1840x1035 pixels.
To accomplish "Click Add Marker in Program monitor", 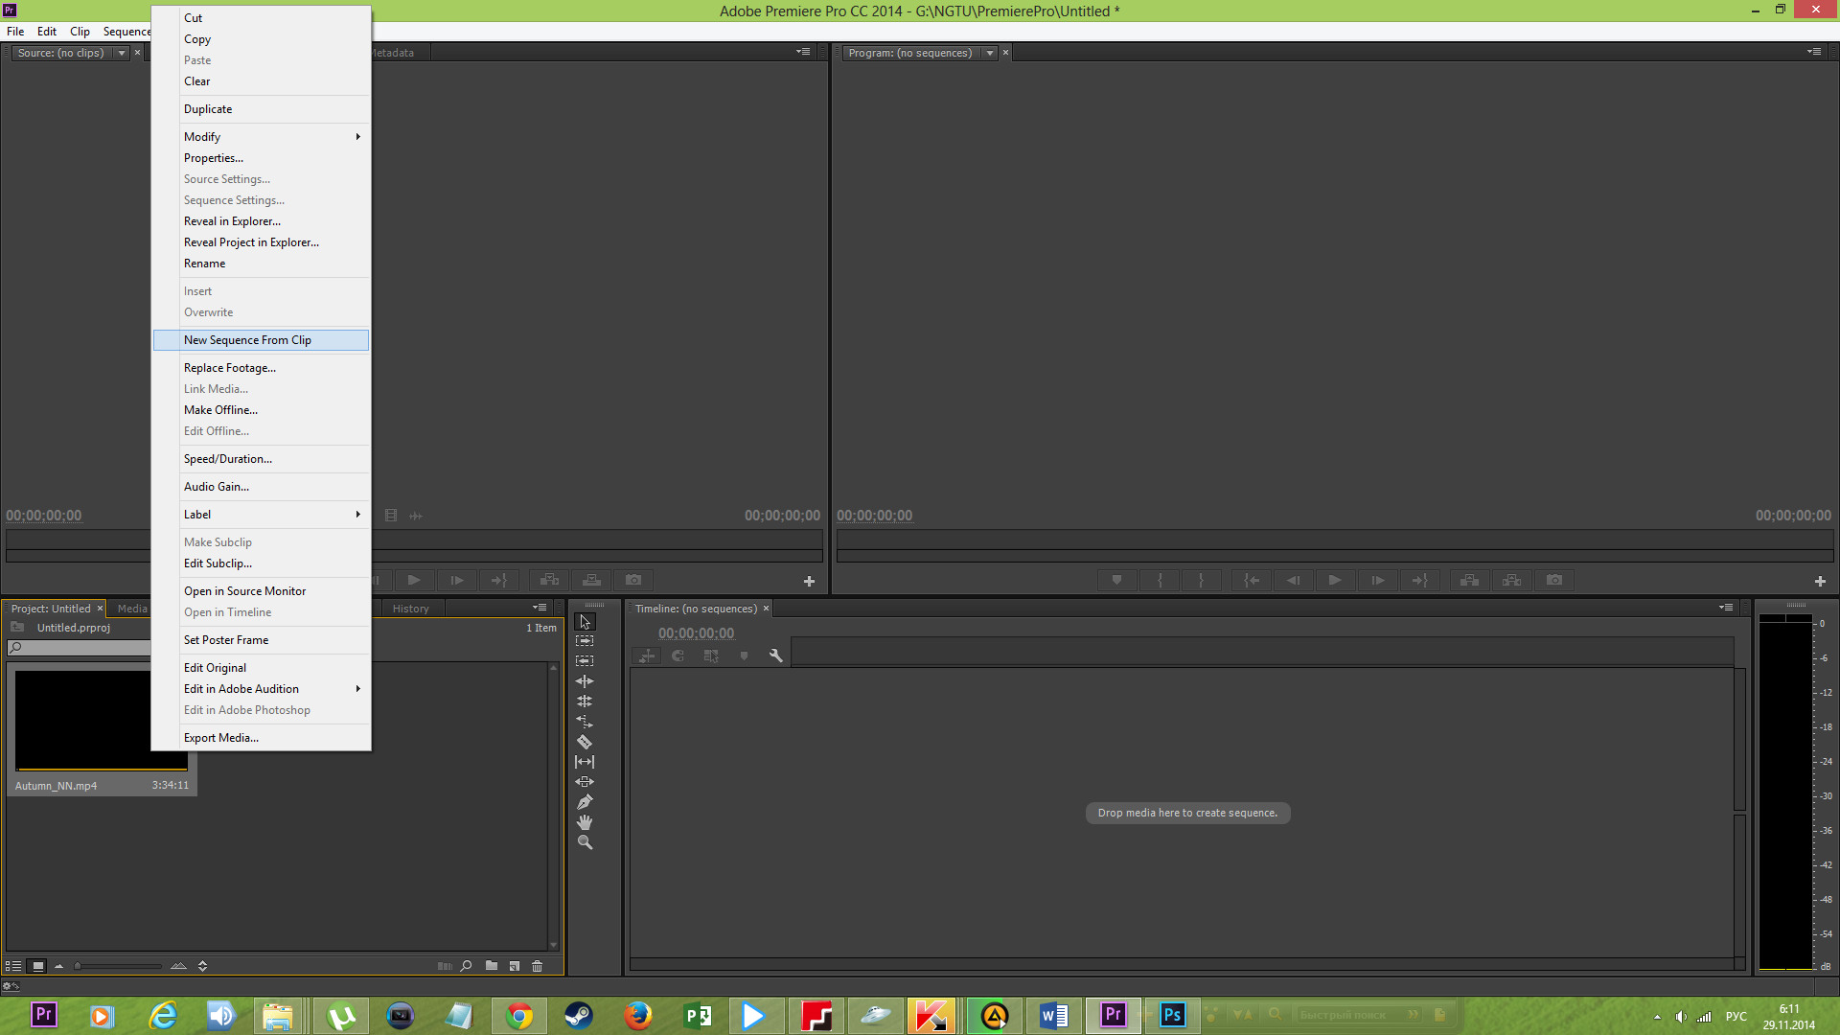I will click(1116, 580).
